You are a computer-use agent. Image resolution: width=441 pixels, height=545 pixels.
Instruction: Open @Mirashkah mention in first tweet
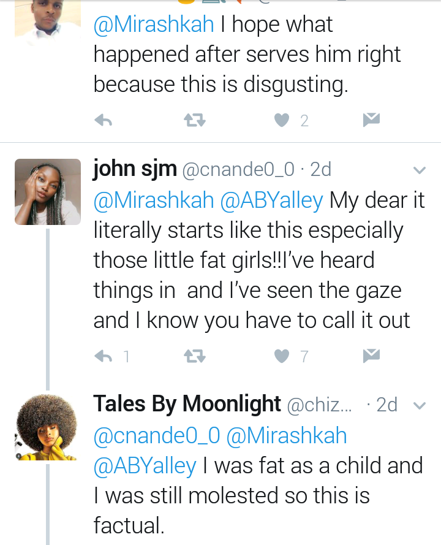[x=154, y=25]
